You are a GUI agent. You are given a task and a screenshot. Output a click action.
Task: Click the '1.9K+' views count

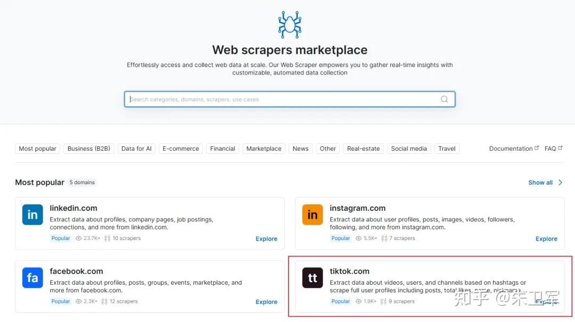click(x=370, y=301)
